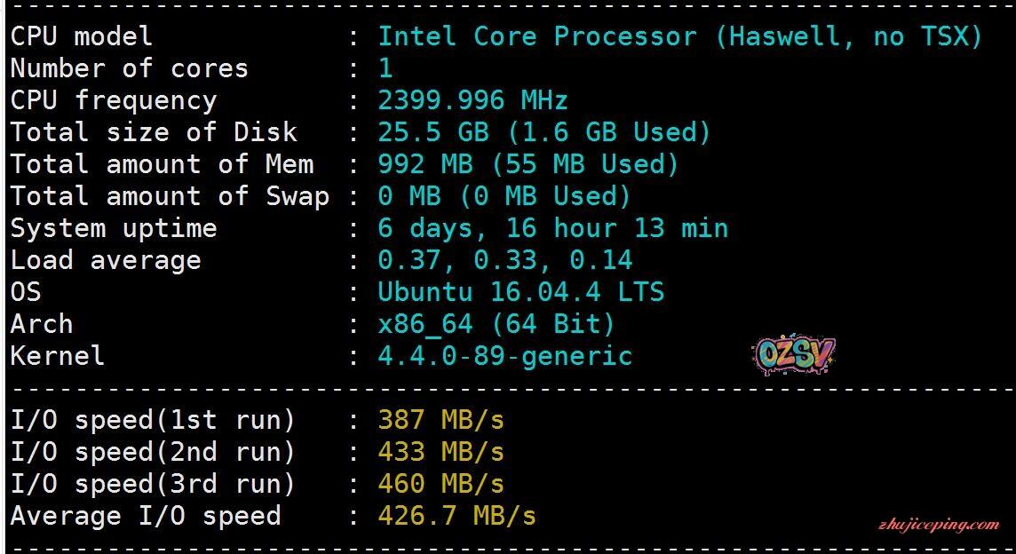Image resolution: width=1016 pixels, height=554 pixels.
Task: Click the 387 MB/s first run result
Action: tap(441, 420)
